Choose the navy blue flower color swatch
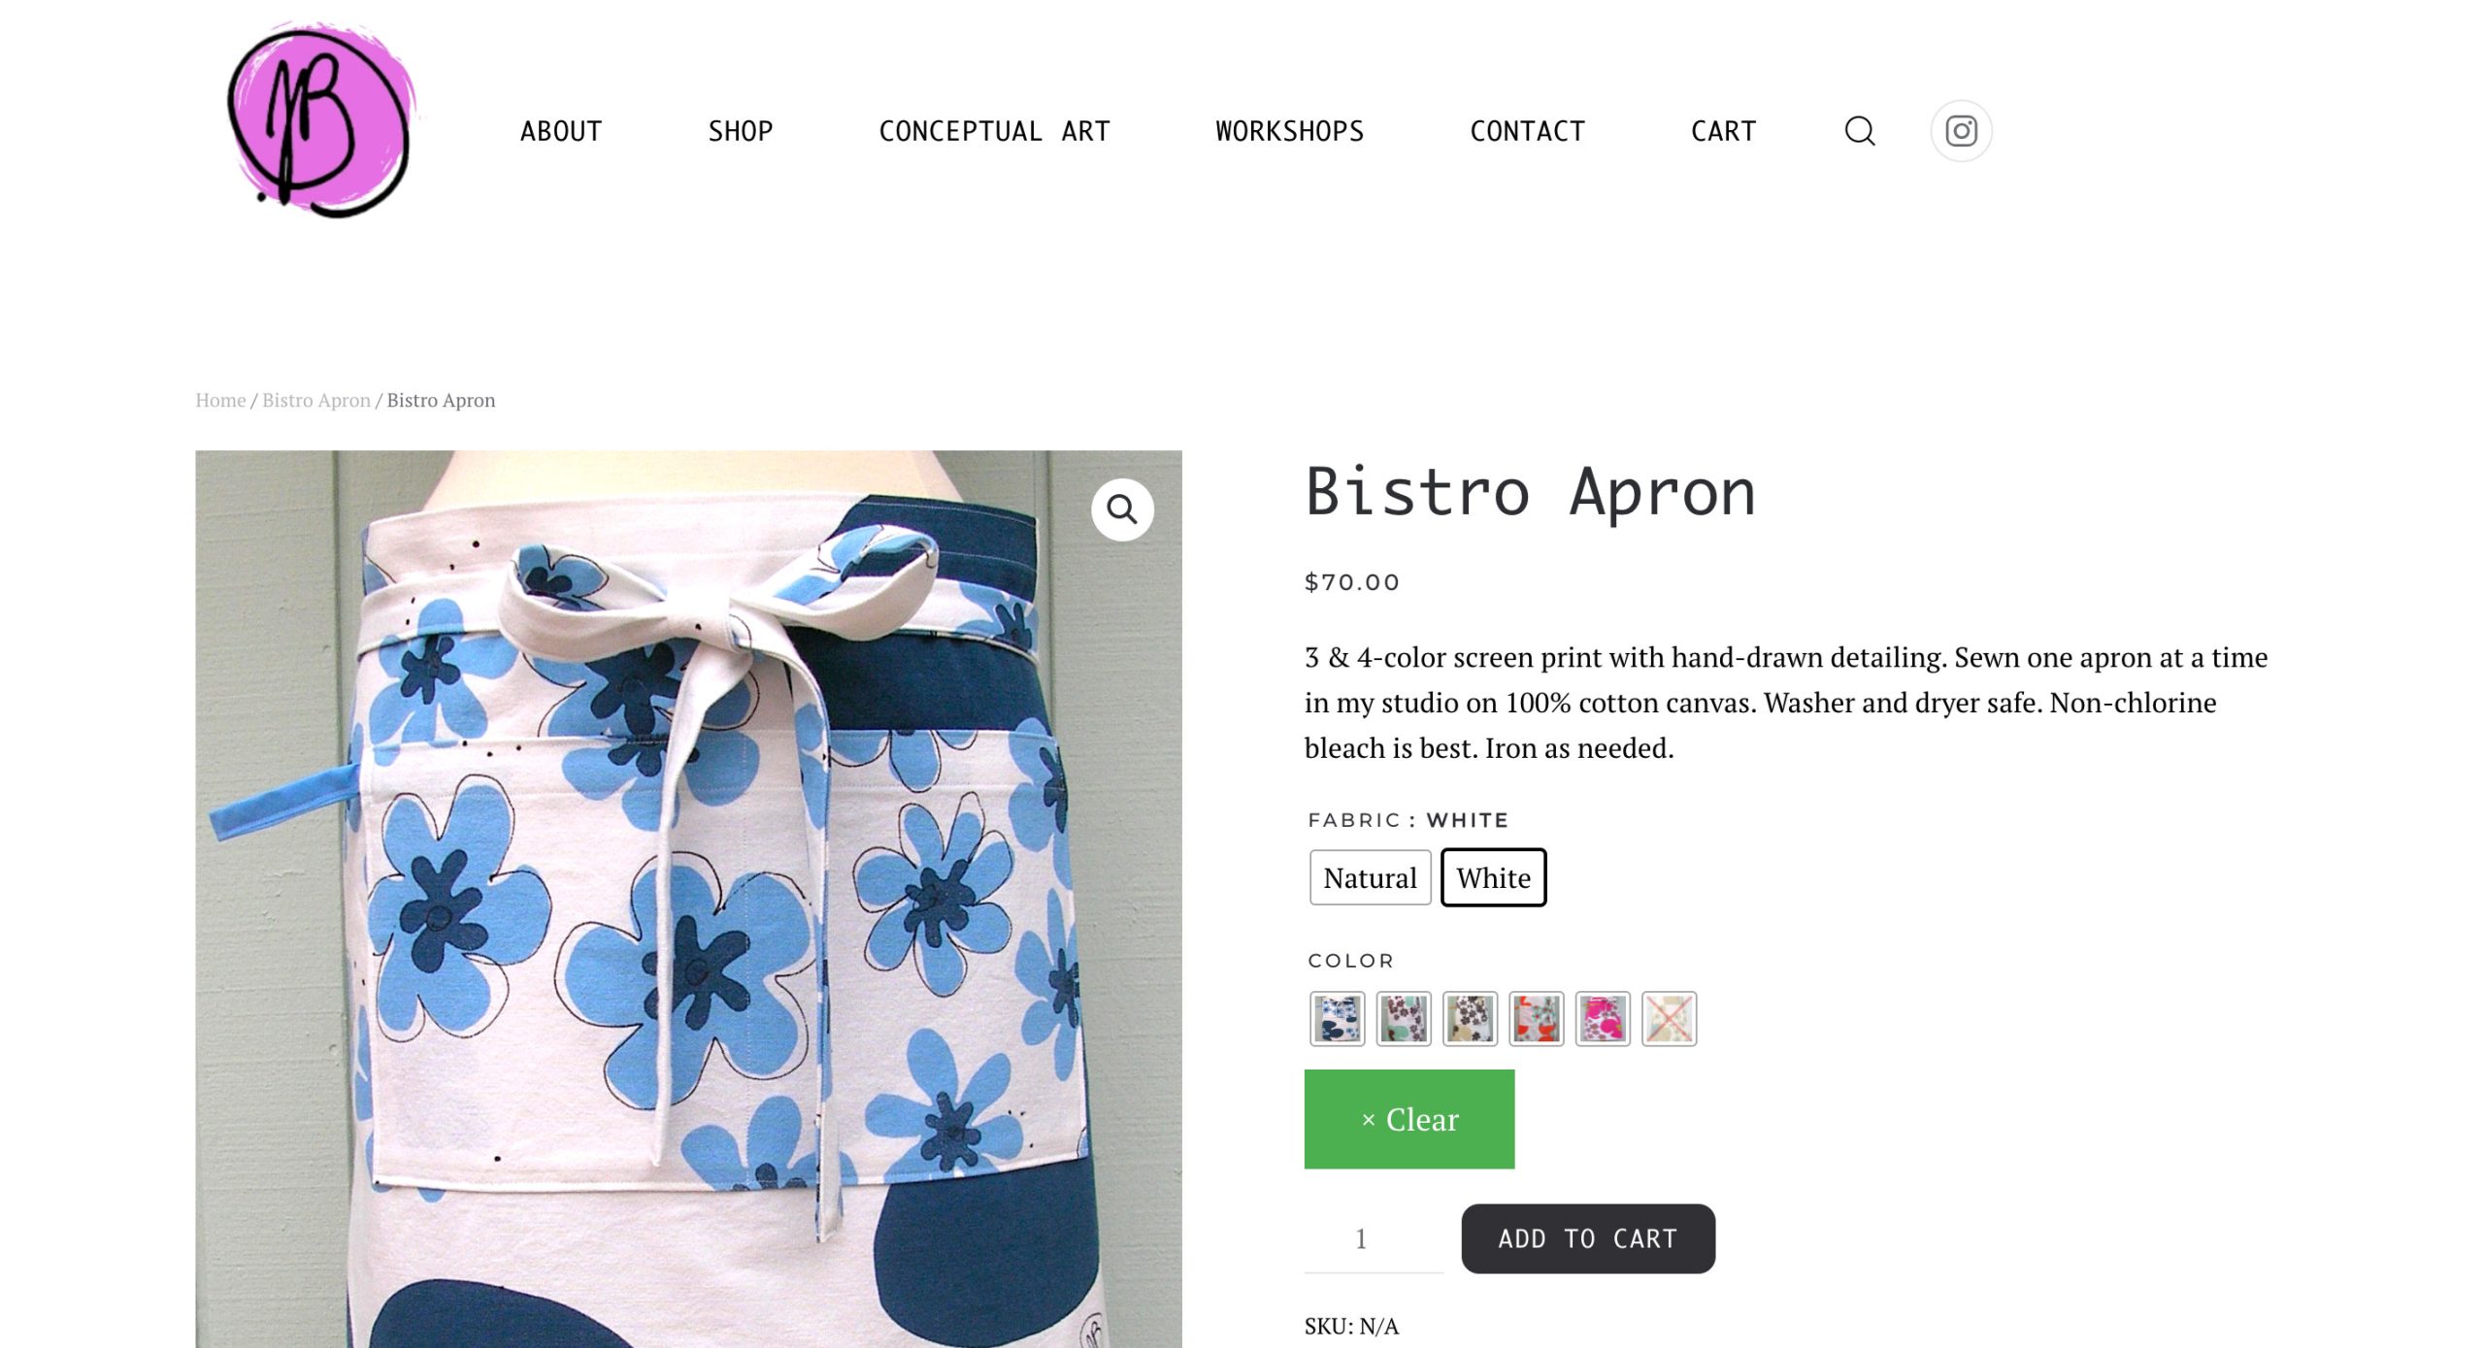 [x=1337, y=1019]
